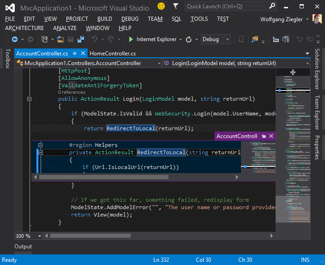Click the peek window horizontal scrollbar thumb
This screenshot has width=325, height=265.
(103, 177)
